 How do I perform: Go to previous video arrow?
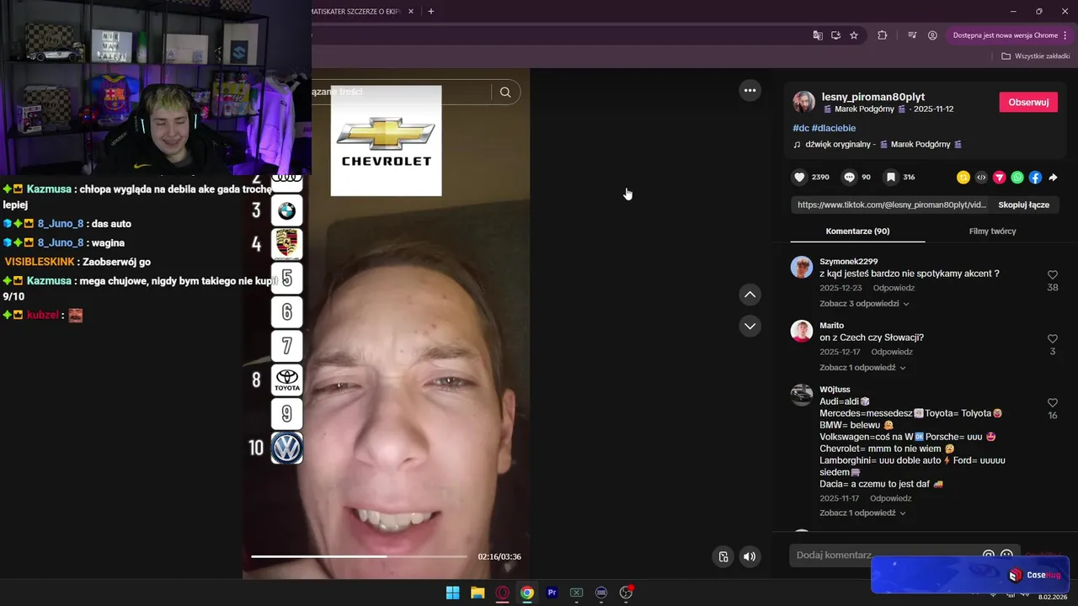click(750, 295)
